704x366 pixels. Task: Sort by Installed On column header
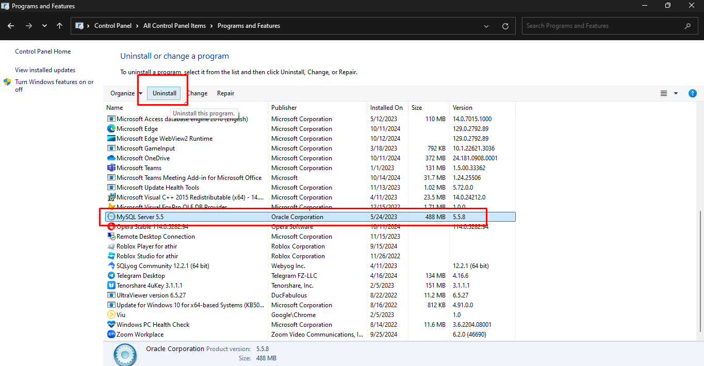pos(387,108)
